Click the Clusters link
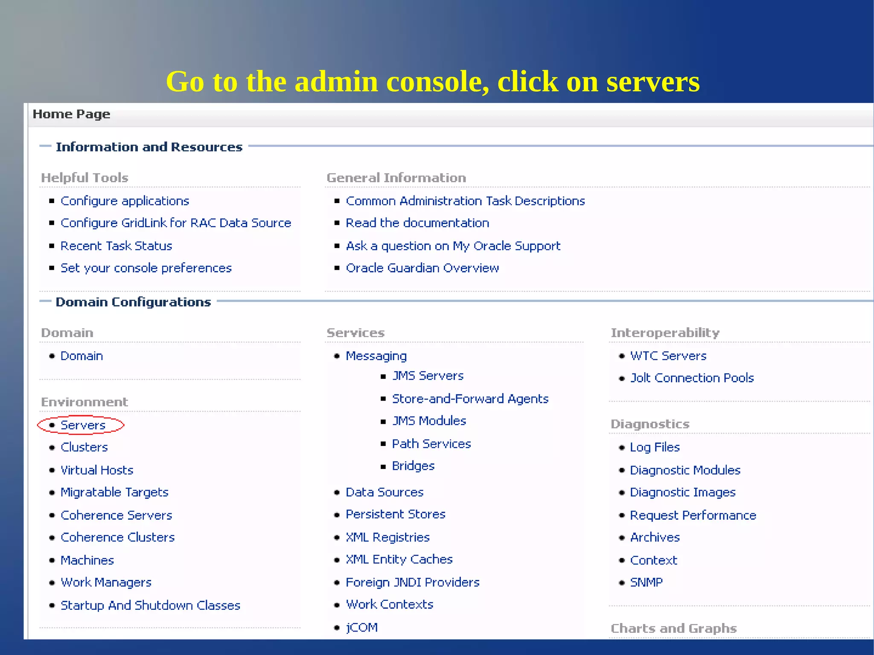 [84, 447]
